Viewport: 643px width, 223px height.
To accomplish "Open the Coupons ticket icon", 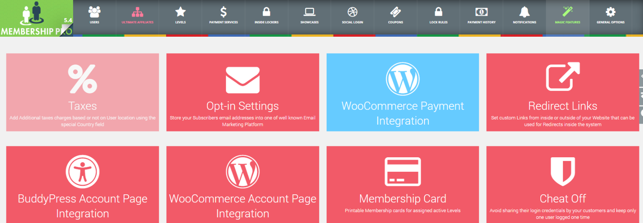I will point(395,12).
